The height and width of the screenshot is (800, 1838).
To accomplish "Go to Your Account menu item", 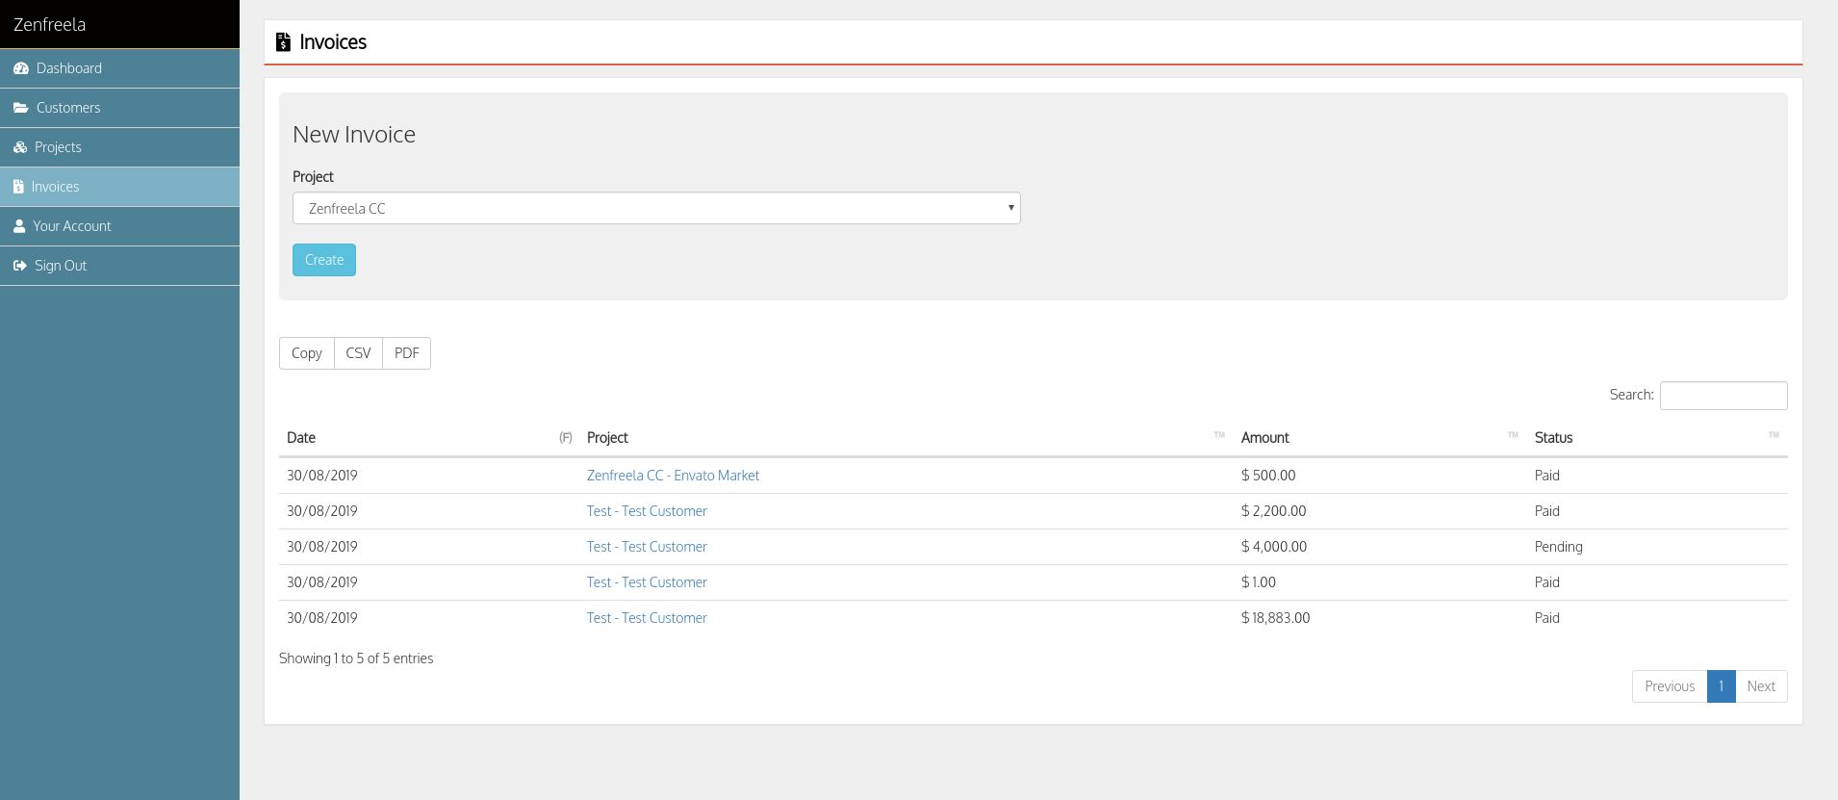I will pos(72,226).
